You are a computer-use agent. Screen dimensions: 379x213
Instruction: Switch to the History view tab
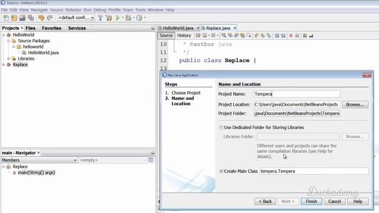[184, 35]
